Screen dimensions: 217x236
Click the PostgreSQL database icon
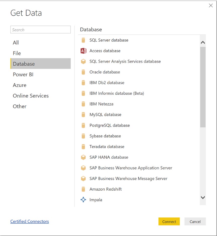(83, 125)
